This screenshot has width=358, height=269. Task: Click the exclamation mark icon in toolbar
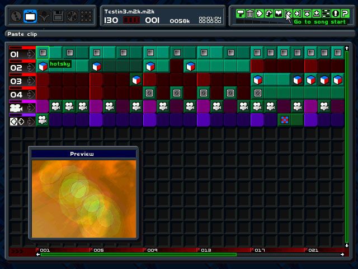click(x=336, y=13)
